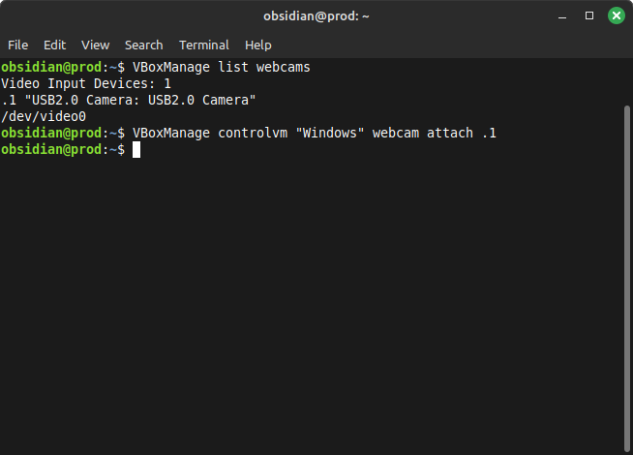
Task: Open the View menu
Action: click(95, 45)
